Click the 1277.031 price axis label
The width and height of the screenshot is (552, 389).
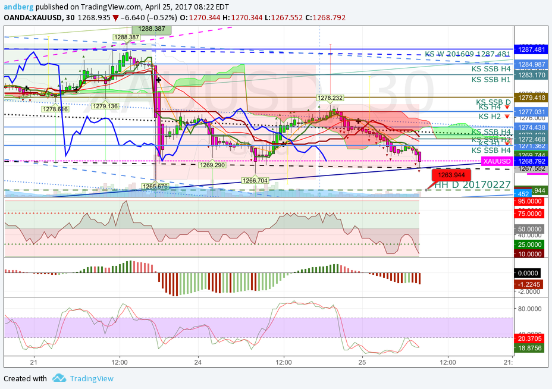[x=531, y=112]
